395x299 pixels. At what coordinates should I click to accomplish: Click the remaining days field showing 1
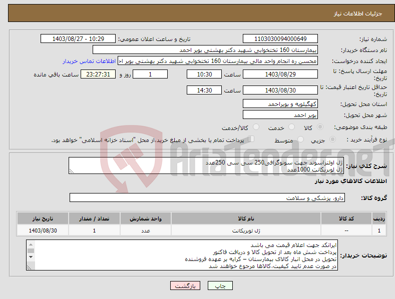150,74
